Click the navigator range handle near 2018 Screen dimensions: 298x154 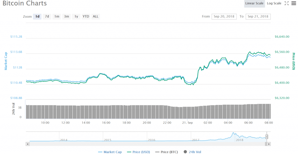(267, 137)
